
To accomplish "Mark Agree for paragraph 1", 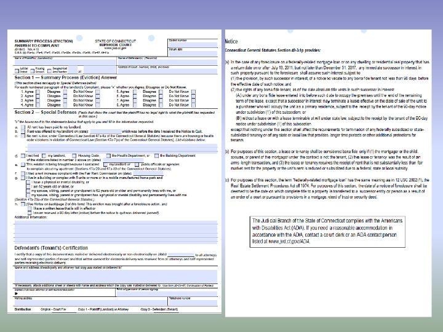I will coord(38,92).
